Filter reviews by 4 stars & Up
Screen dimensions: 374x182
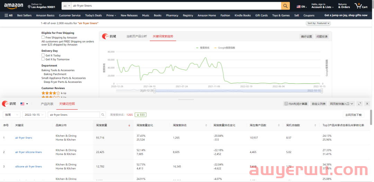(x=54, y=93)
